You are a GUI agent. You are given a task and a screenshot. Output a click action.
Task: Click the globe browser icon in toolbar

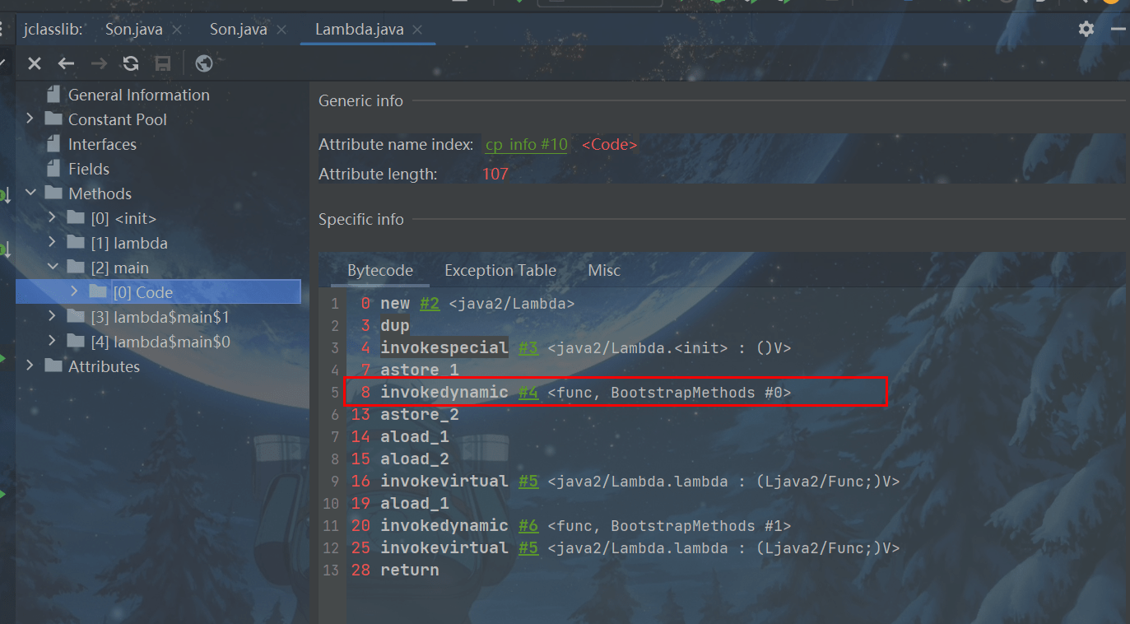(x=204, y=63)
